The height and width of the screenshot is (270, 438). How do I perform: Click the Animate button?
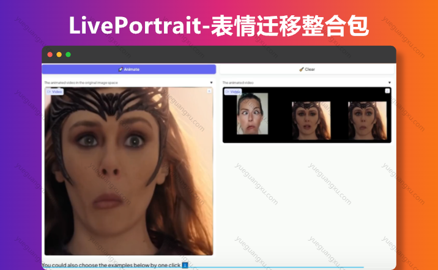point(128,70)
